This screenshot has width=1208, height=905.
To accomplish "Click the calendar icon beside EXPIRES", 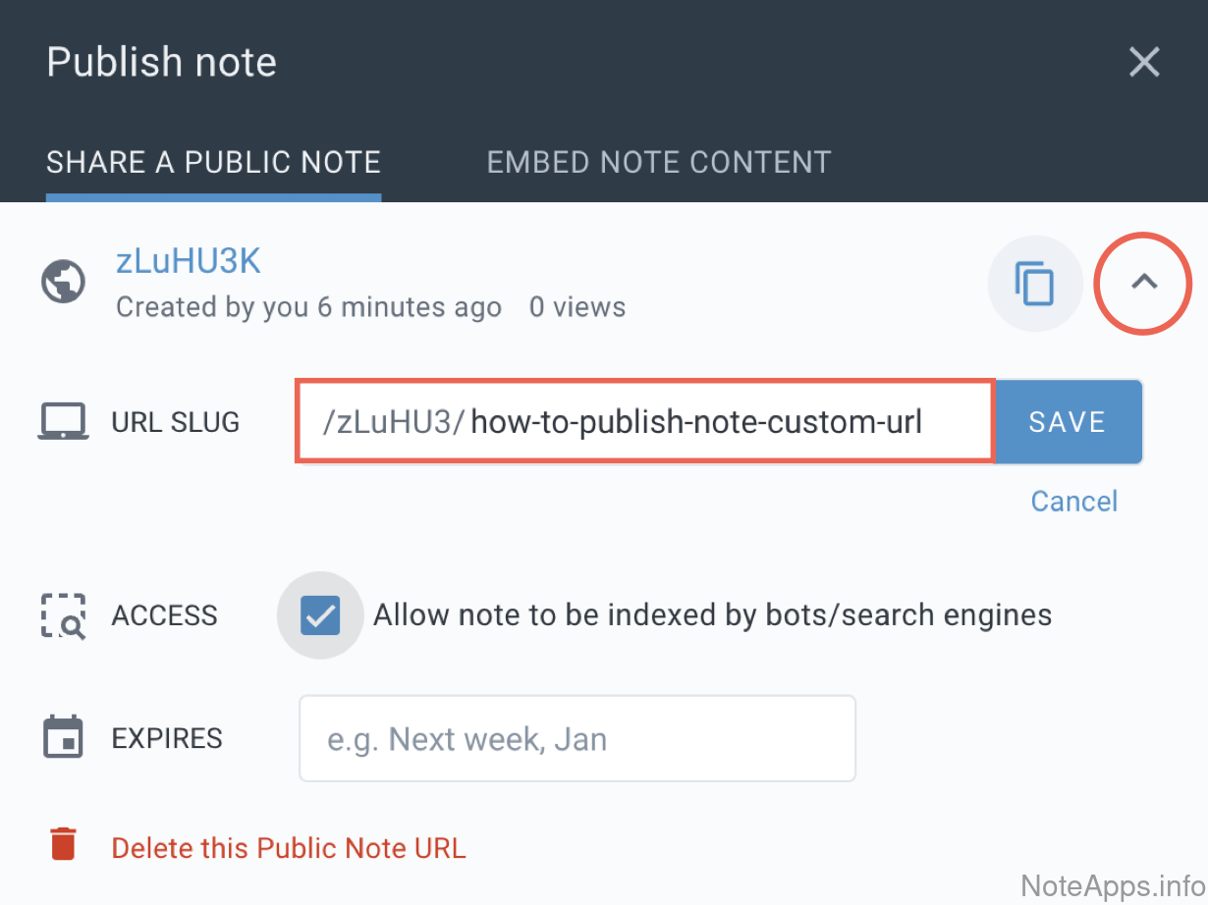I will [x=63, y=737].
